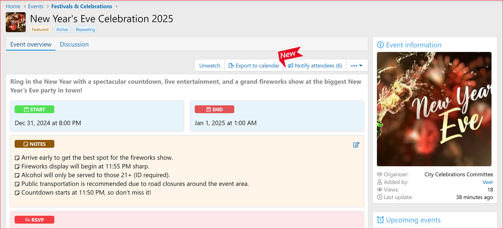Open Veer's profile link

488,182
